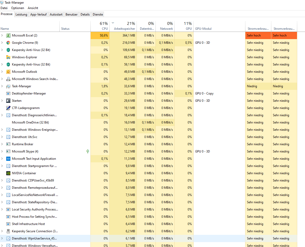The image size is (305, 247).
Task: Expand the Google Chrome (9) process group
Action: click(2, 42)
